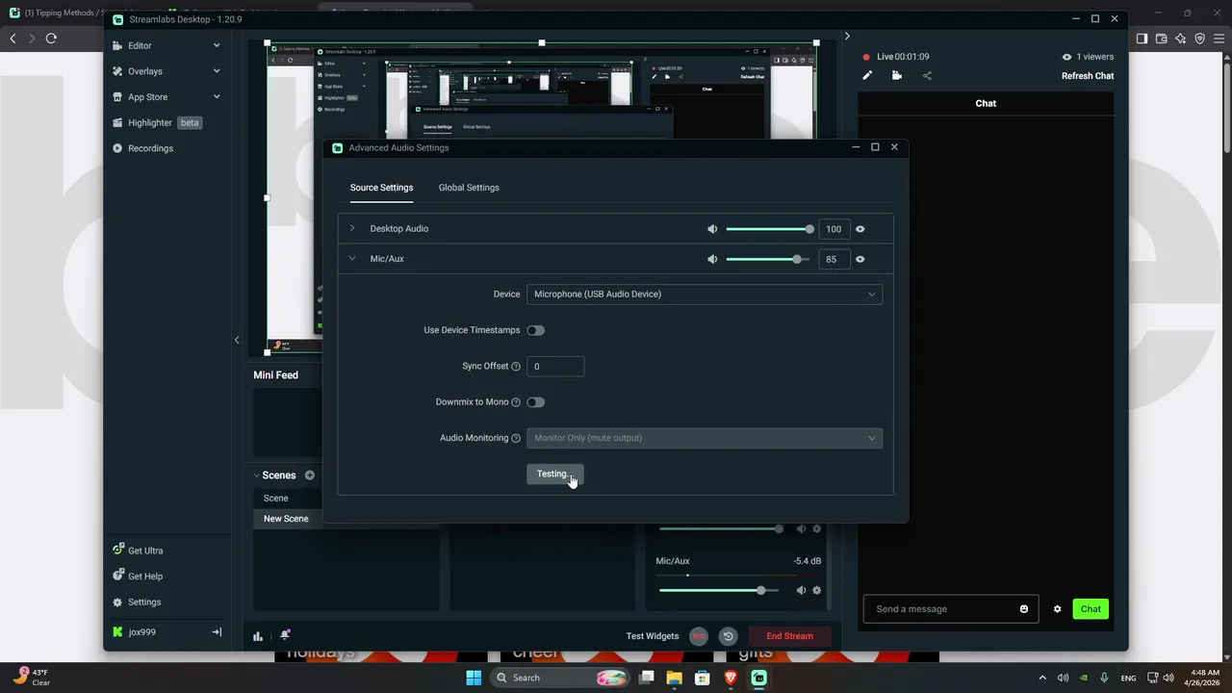Open App Store in the sidebar
This screenshot has width=1232, height=693.
click(x=147, y=97)
